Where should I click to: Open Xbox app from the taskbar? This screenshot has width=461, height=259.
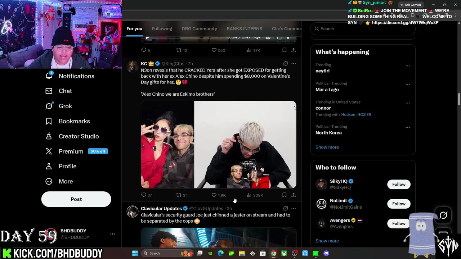284,253
